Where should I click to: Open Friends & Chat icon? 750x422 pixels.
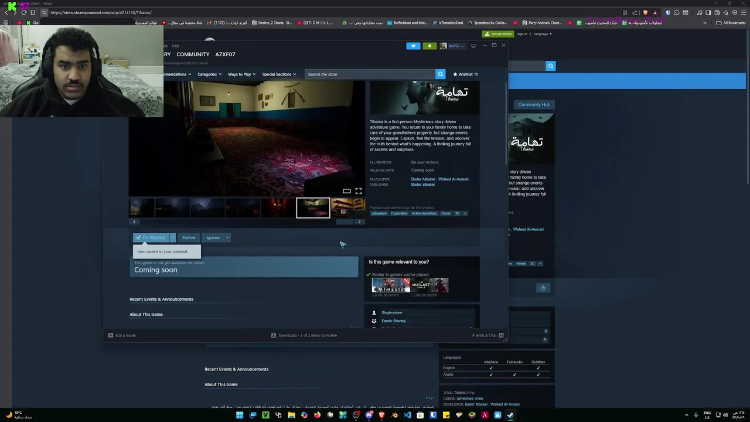501,335
